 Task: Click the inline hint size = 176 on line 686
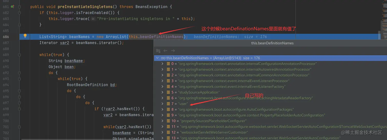[x=255, y=37]
